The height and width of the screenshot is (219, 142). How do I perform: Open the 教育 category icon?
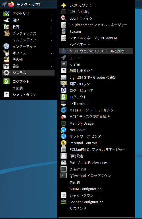pos(7,27)
